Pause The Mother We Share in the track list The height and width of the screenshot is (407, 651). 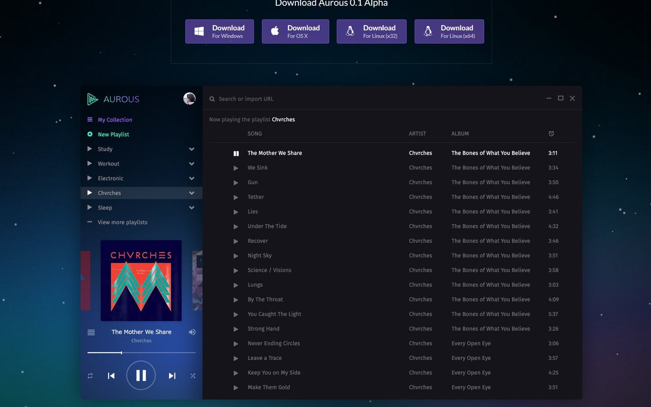click(x=236, y=153)
